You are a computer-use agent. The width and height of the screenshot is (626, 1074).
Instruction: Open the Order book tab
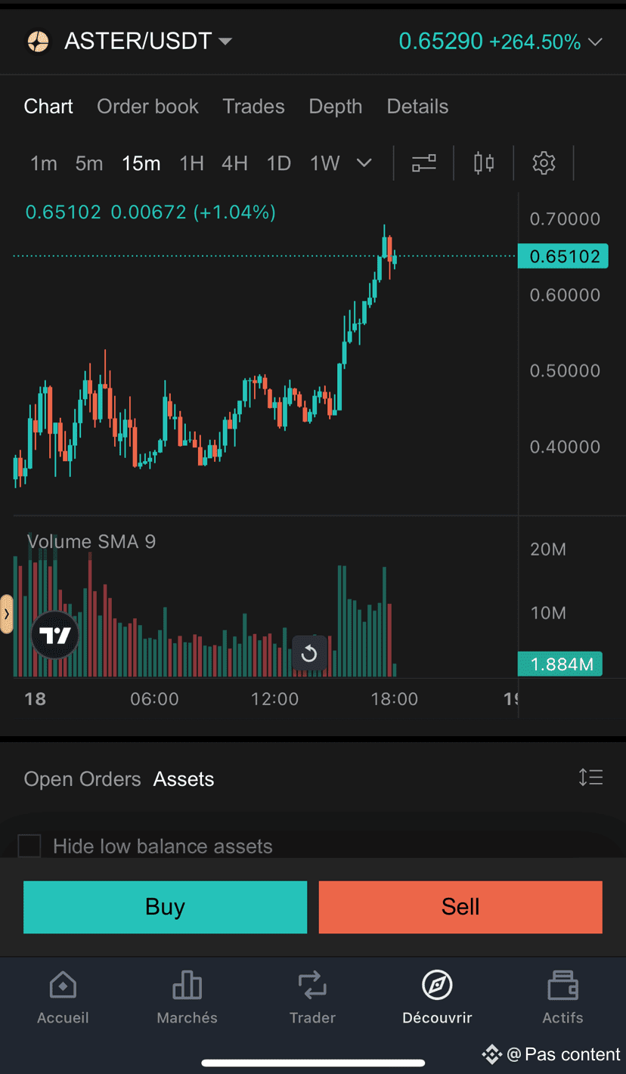[147, 107]
